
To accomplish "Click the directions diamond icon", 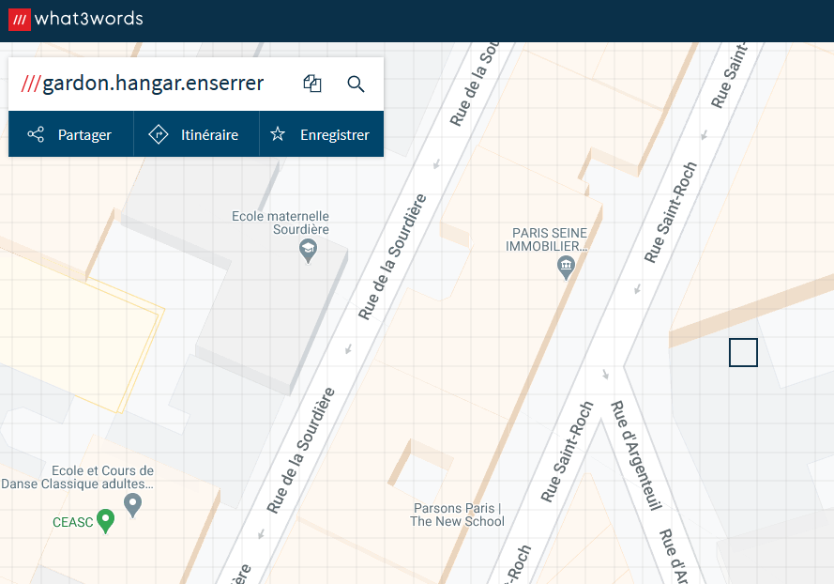I will (158, 134).
